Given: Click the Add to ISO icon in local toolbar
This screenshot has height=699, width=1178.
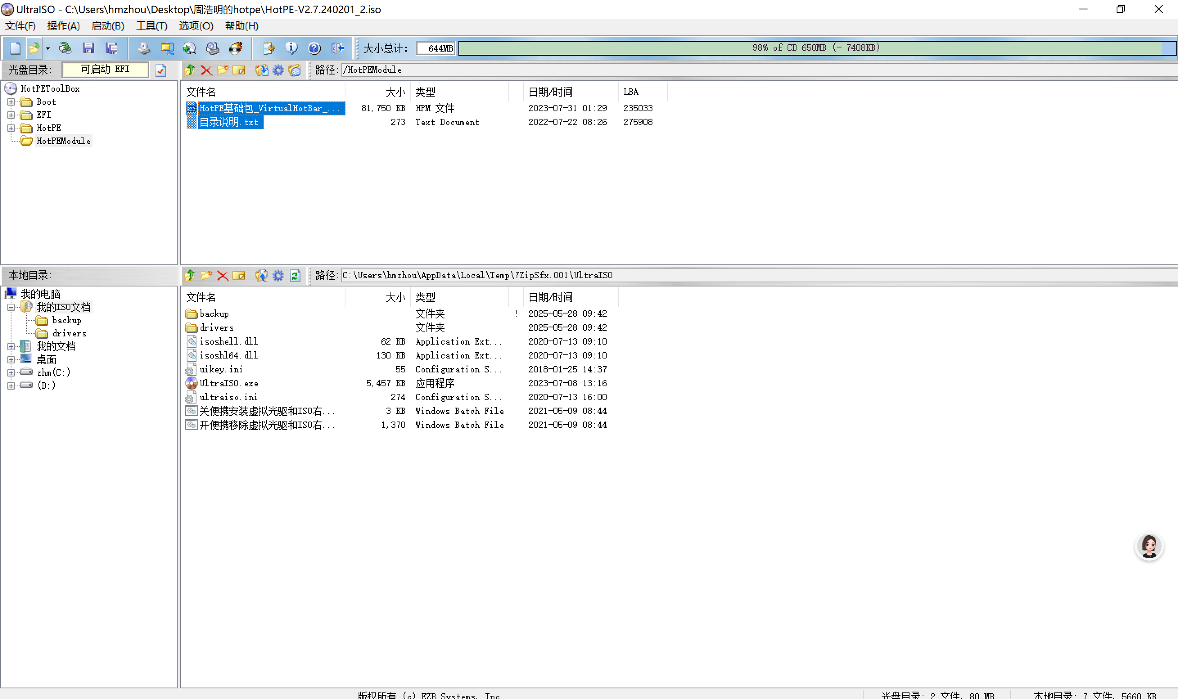Looking at the screenshot, I should (262, 275).
